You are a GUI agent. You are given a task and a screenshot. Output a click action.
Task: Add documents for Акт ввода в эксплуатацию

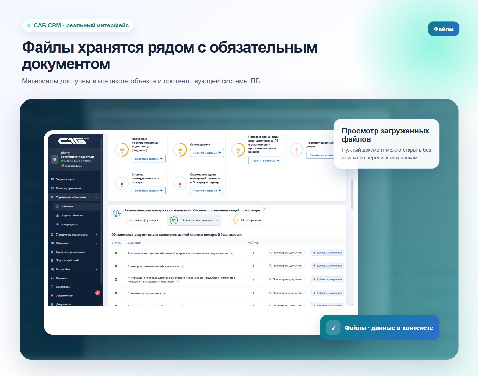point(327,253)
